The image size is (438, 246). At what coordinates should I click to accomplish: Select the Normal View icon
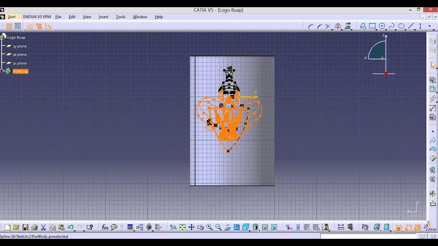pos(228,227)
